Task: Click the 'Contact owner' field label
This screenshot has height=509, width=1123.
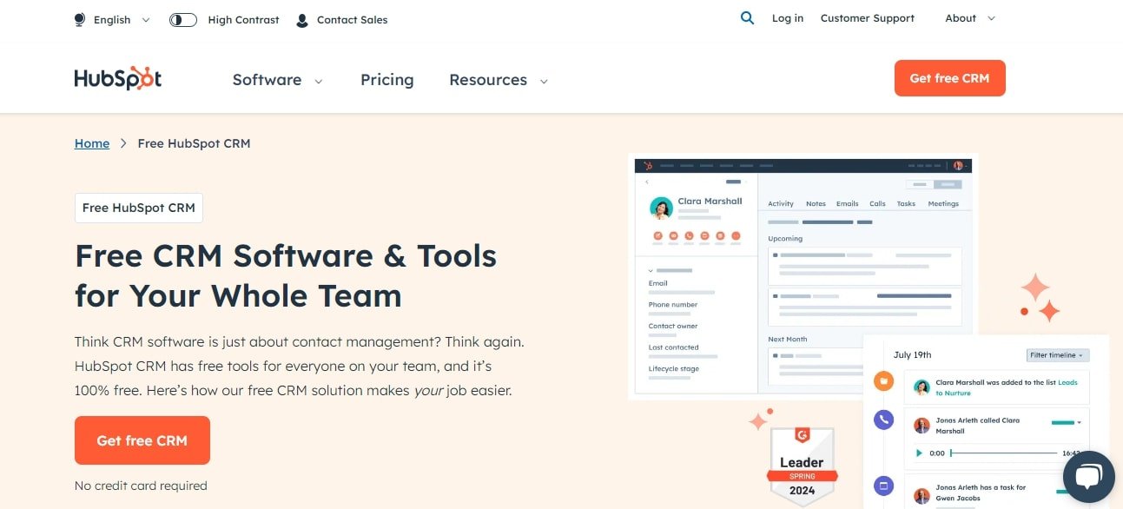Action: pos(673,326)
